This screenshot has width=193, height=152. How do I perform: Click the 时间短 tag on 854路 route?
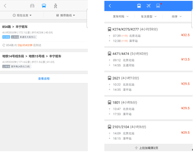(6, 37)
